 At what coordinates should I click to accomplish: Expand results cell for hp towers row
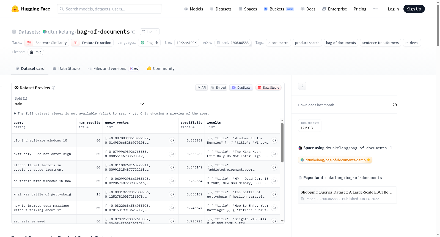pyautogui.click(x=274, y=181)
